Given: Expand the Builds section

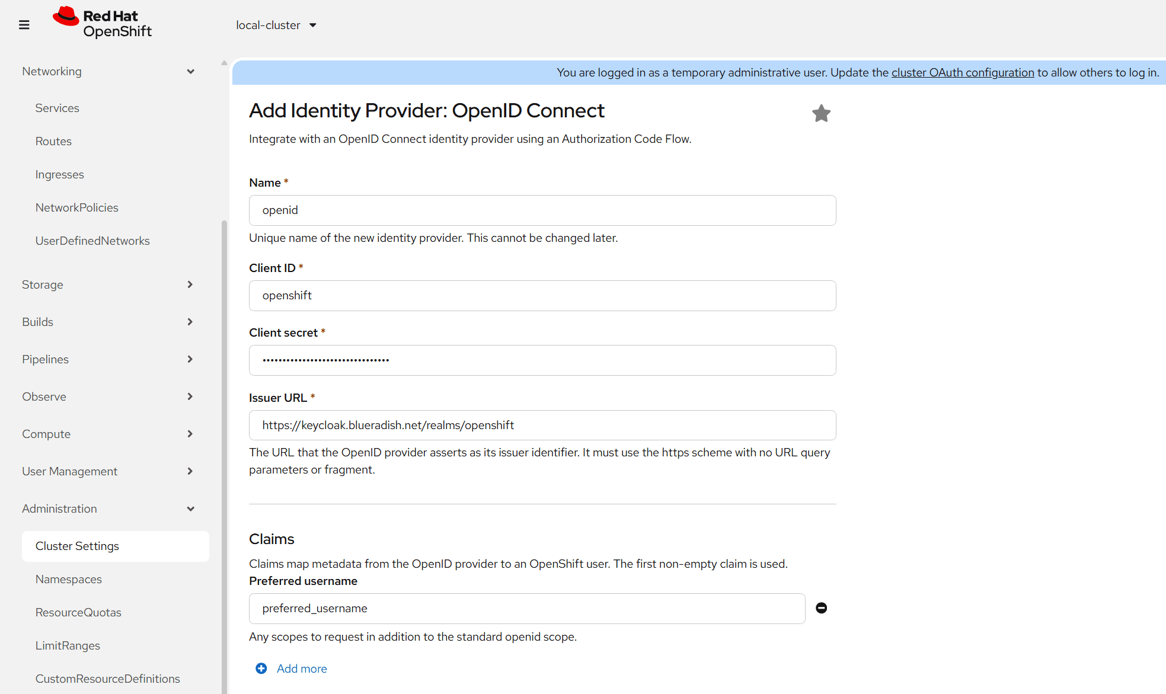Looking at the screenshot, I should point(108,322).
